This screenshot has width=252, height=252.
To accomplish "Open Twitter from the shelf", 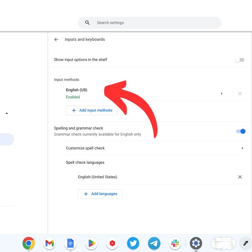I will coord(133,243).
